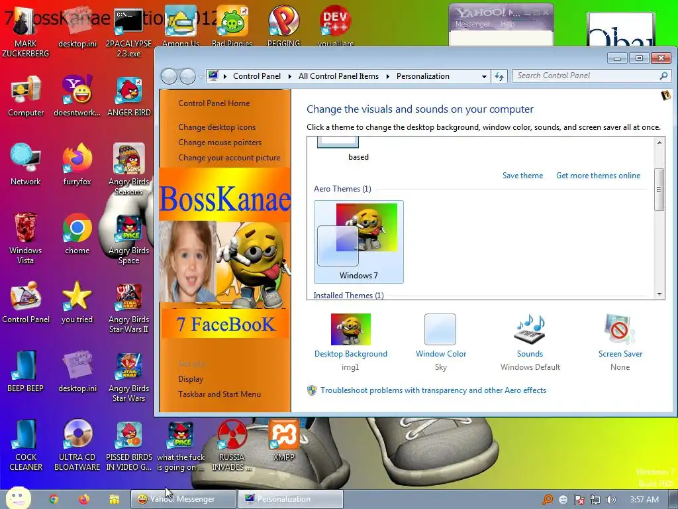
Task: Click Personalization in the address breadcrumb
Action: click(423, 76)
